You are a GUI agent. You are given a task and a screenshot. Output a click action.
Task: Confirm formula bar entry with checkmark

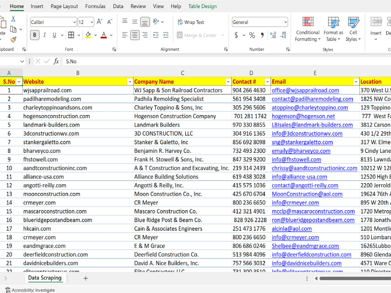coord(47,61)
